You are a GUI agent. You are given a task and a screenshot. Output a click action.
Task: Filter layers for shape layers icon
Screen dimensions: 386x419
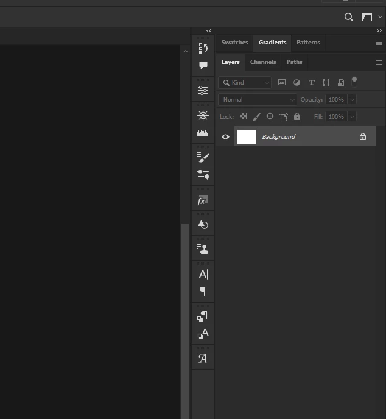pyautogui.click(x=326, y=83)
